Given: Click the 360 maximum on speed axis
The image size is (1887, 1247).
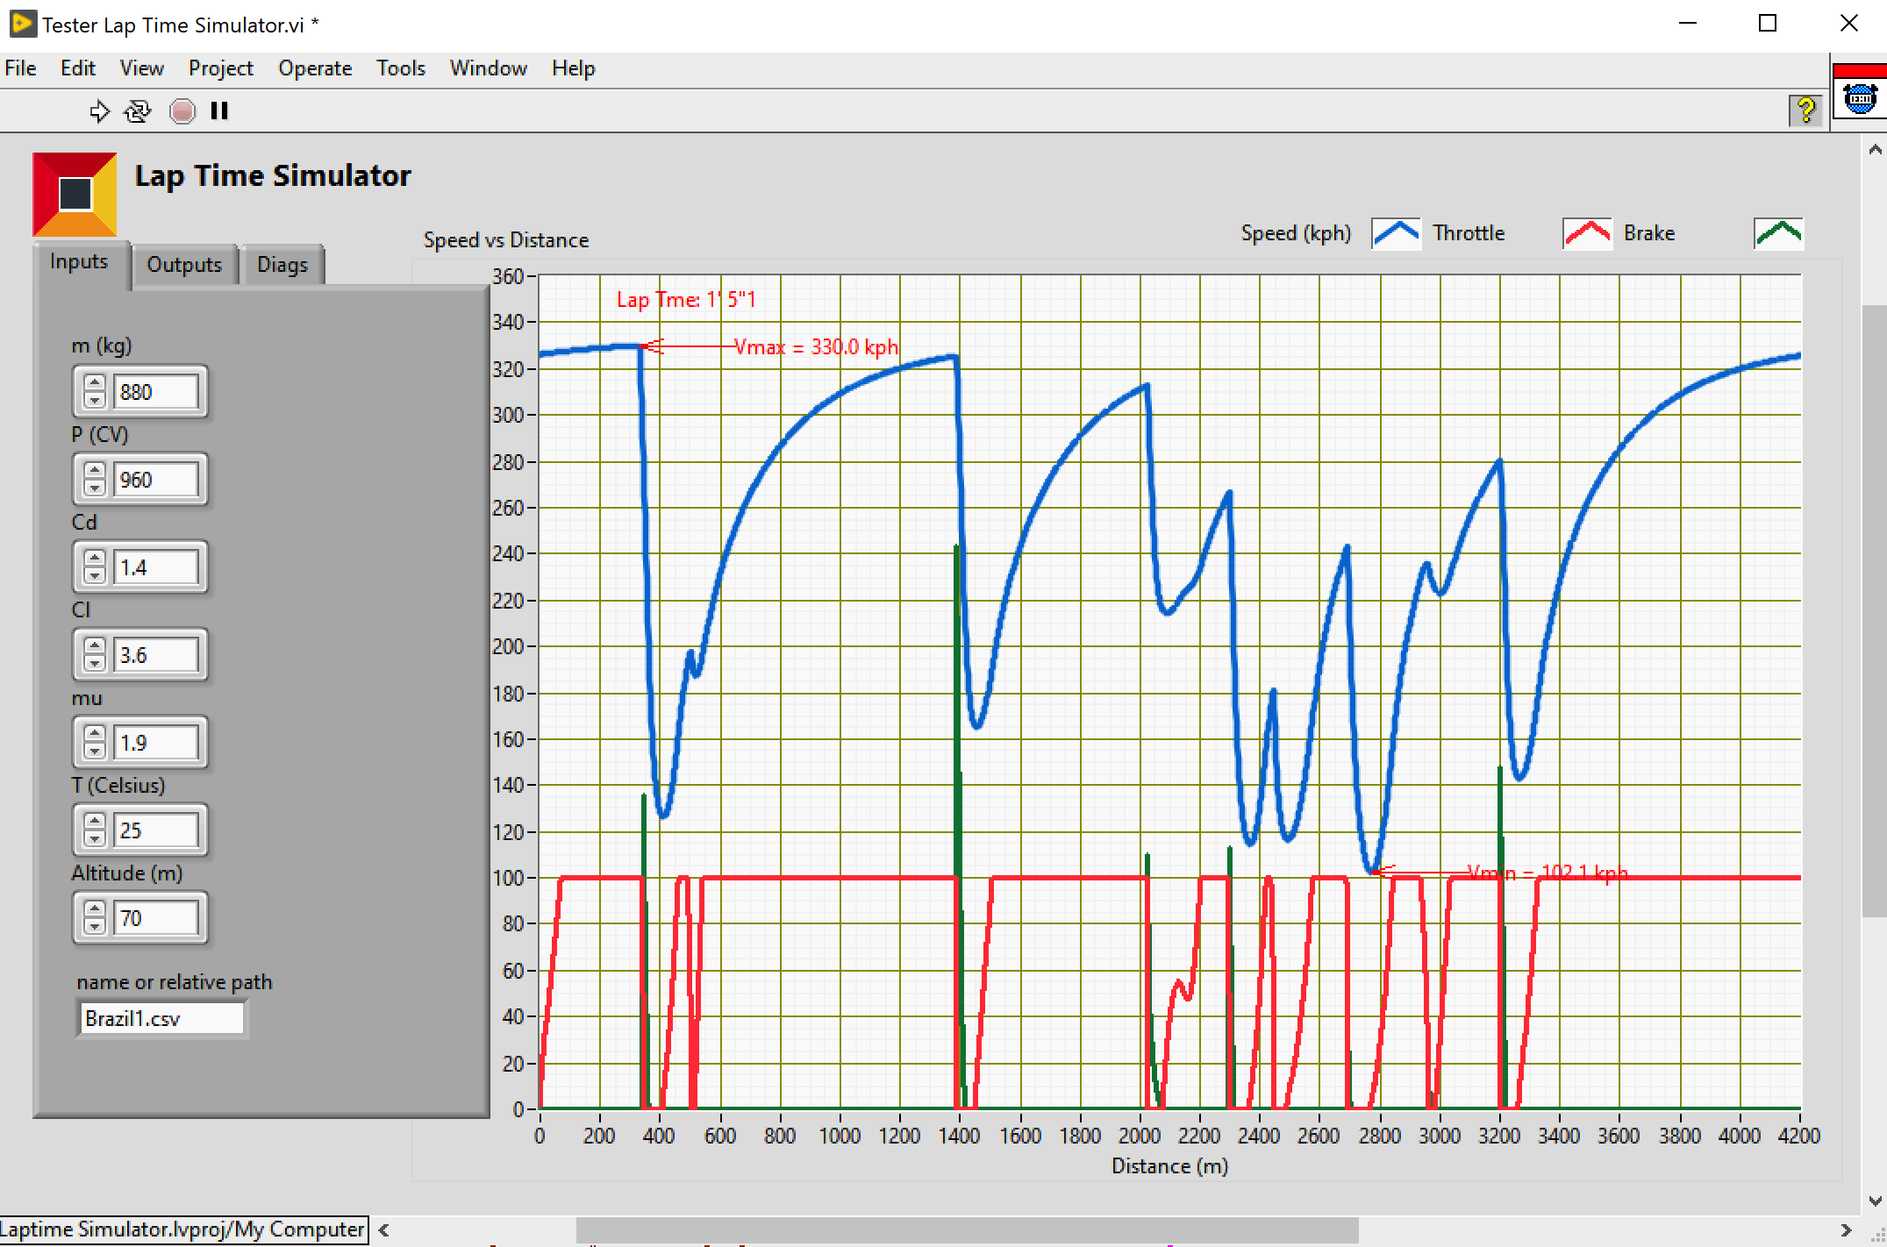Looking at the screenshot, I should coord(507,276).
